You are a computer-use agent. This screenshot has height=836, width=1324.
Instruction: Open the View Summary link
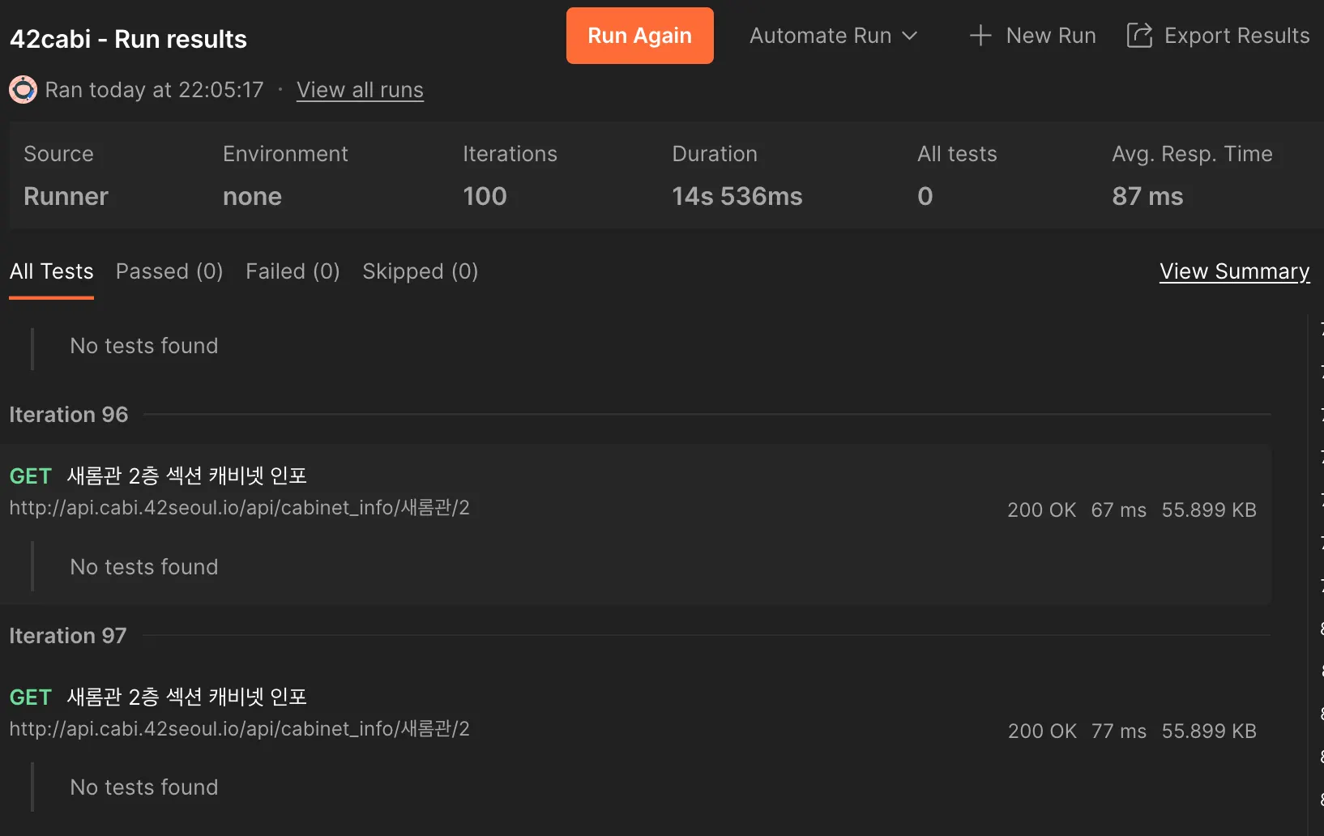[x=1234, y=271]
